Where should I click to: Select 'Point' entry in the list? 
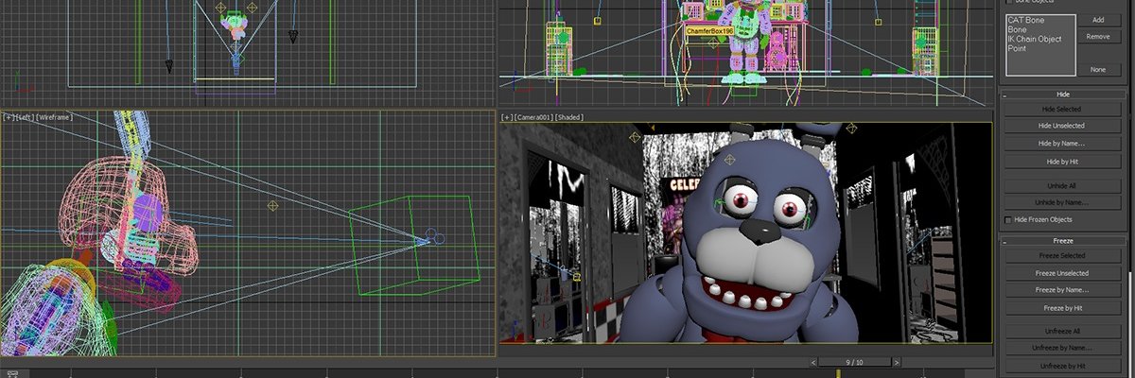click(1017, 48)
